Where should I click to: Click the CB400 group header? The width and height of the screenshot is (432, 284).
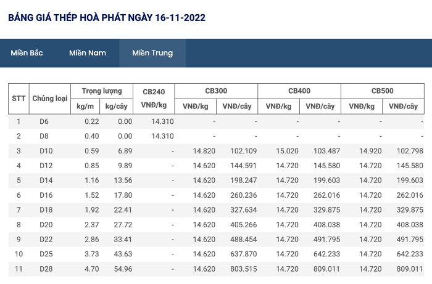coord(299,91)
